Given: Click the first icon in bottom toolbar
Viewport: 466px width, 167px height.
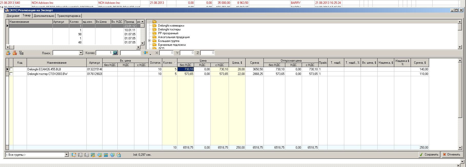Looking at the screenshot, I should pos(74,155).
